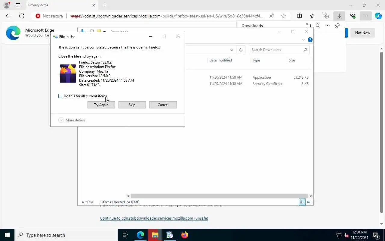
Task: Click the muted volume tray icon
Action: coord(346,235)
